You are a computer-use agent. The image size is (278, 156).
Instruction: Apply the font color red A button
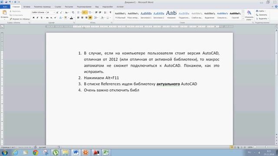[71, 18]
